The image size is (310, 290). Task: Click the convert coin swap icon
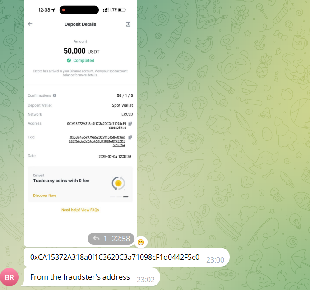[x=118, y=183]
